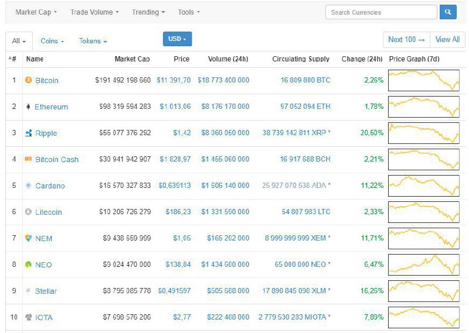Sort by Market Cap column header
Viewport: 469px width, 333px height.
(x=132, y=59)
